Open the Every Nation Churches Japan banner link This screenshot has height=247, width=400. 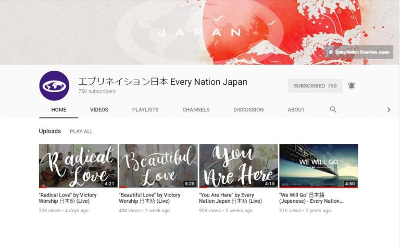(x=359, y=52)
